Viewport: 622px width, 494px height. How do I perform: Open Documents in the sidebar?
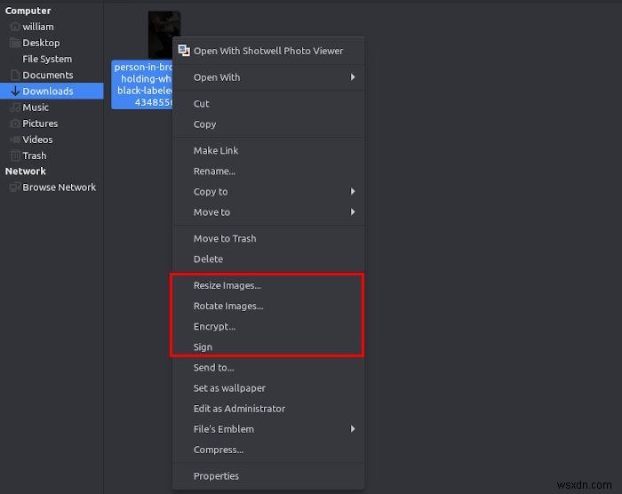(52, 75)
